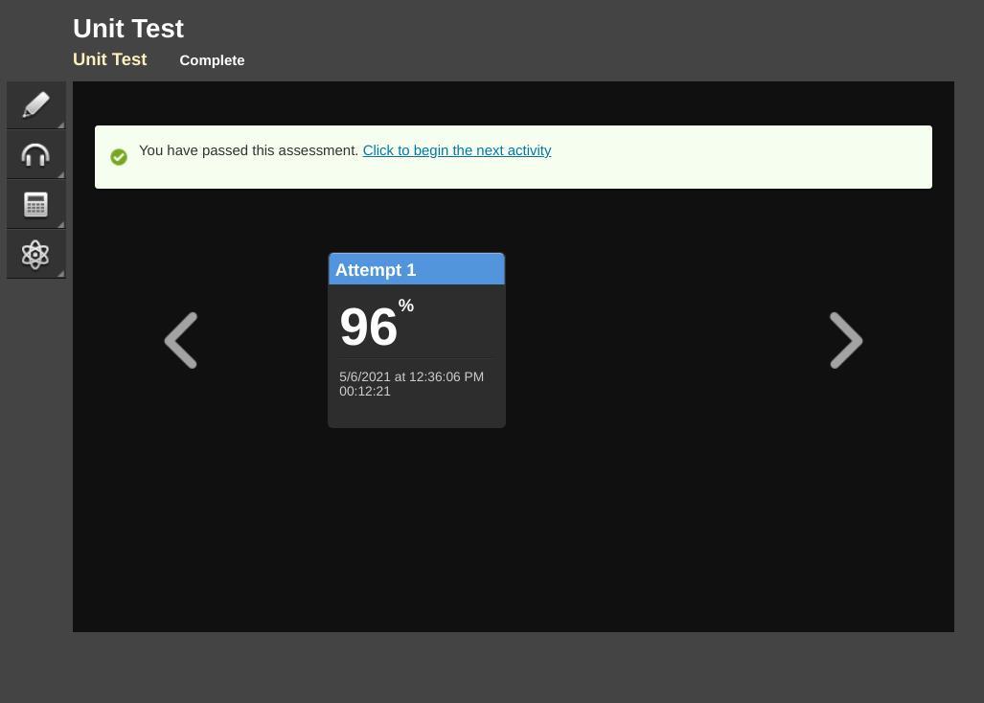984x703 pixels.
Task: Click the green passed checkmark icon
Action: pos(119,157)
